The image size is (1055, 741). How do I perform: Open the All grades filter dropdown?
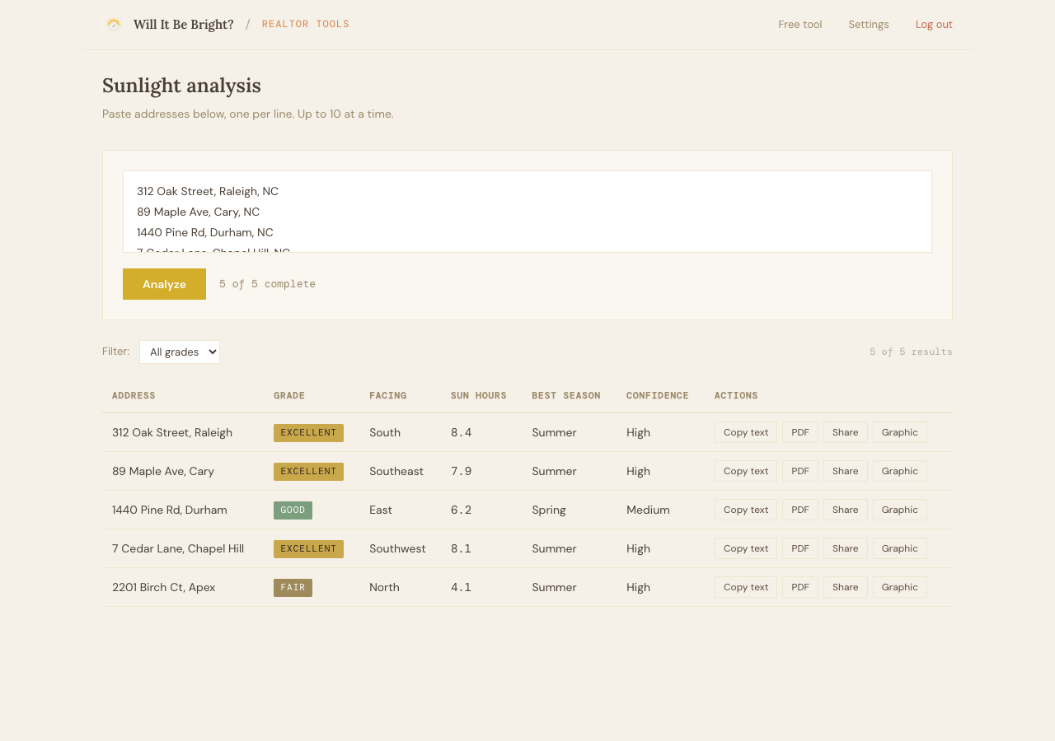click(x=179, y=352)
